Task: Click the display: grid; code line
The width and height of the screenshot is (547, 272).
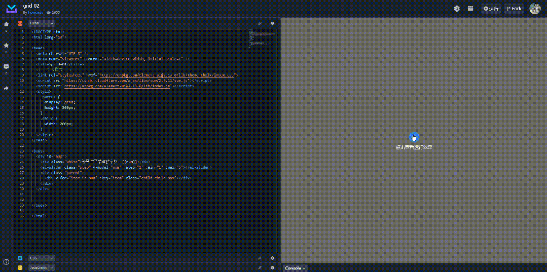Action: pos(60,102)
